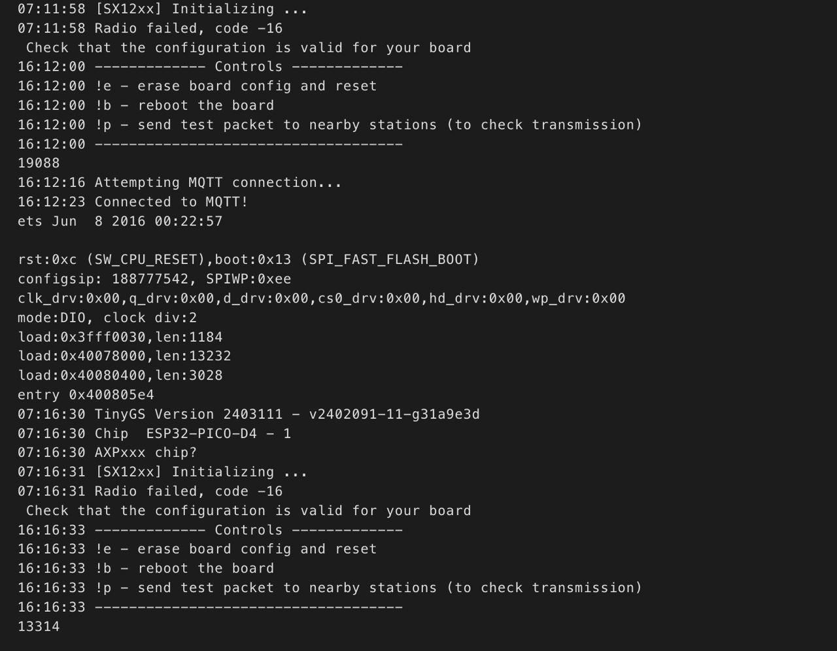Click the number 19088 in the output

39,163
